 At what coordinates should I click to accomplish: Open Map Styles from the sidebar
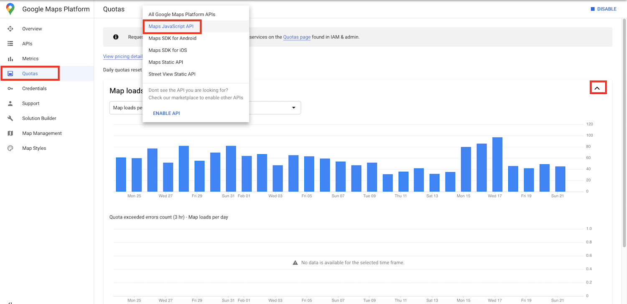(x=10, y=148)
